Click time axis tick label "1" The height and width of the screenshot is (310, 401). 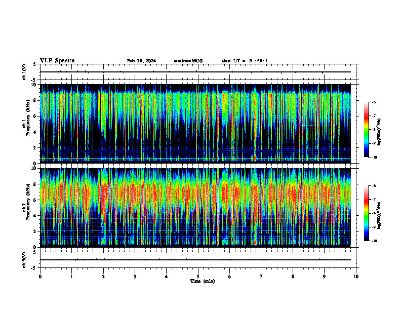tap(71, 277)
